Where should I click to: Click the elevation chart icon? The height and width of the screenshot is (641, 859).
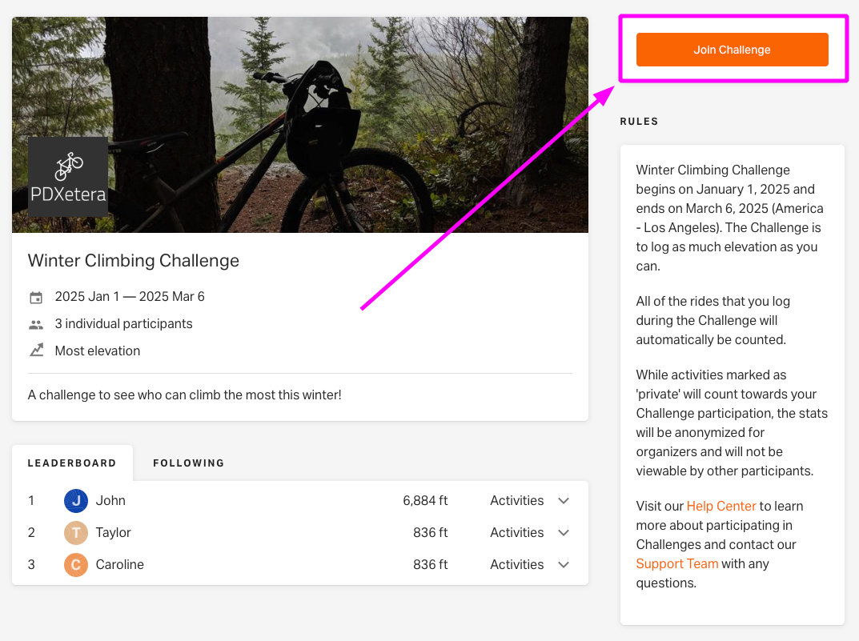point(36,351)
